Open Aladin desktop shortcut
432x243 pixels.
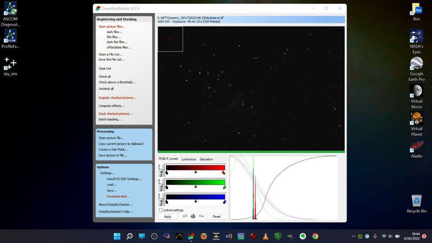(416, 149)
